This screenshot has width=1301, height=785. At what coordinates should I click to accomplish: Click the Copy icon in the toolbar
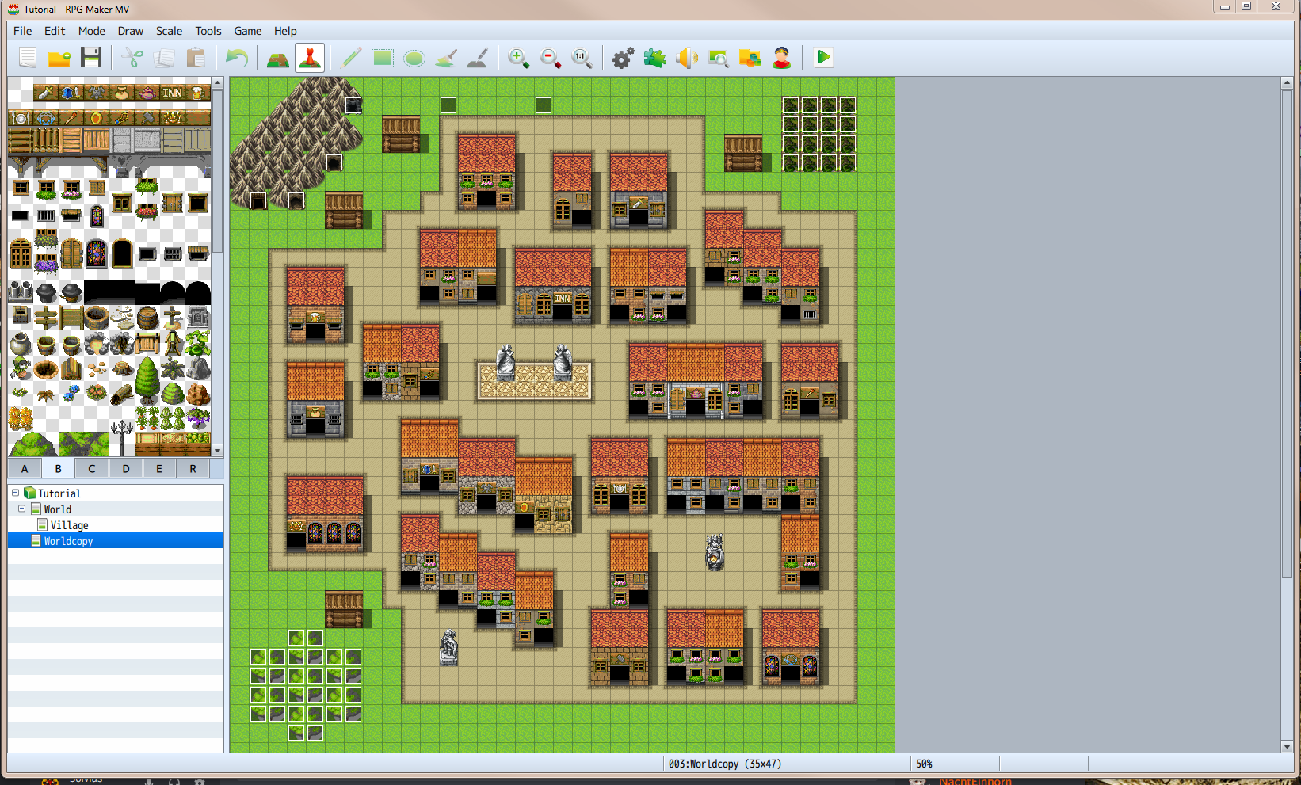164,58
